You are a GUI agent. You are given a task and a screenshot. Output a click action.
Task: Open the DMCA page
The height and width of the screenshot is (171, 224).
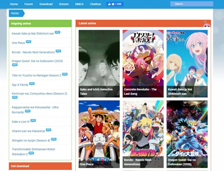tap(79, 4)
